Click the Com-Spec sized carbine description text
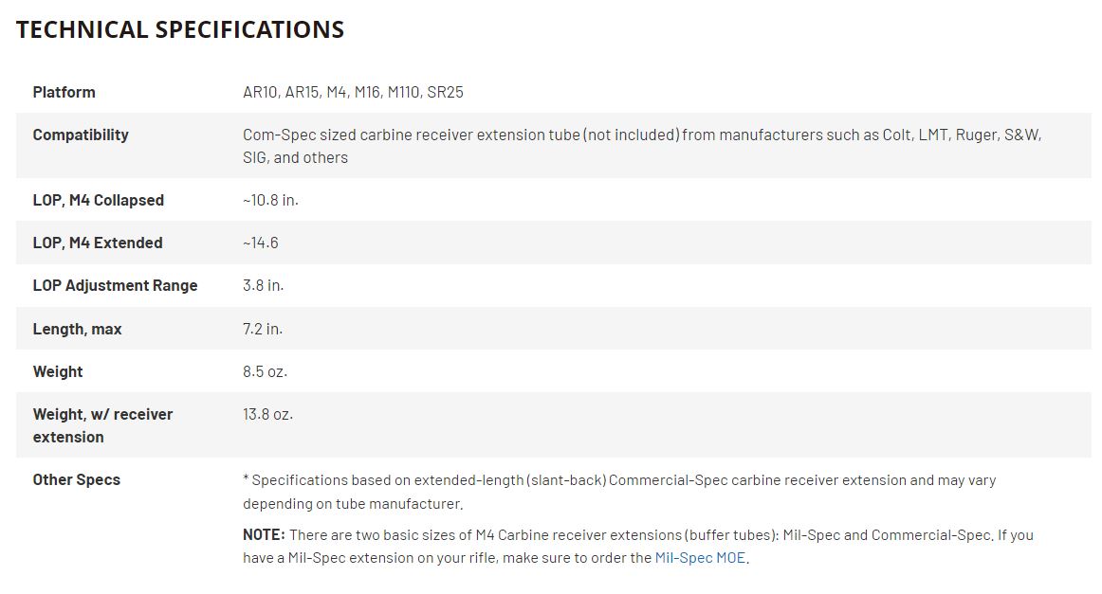The width and height of the screenshot is (1102, 594). [642, 146]
